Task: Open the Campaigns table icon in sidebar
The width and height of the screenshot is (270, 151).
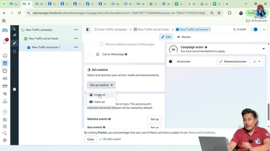Action: click(5, 63)
